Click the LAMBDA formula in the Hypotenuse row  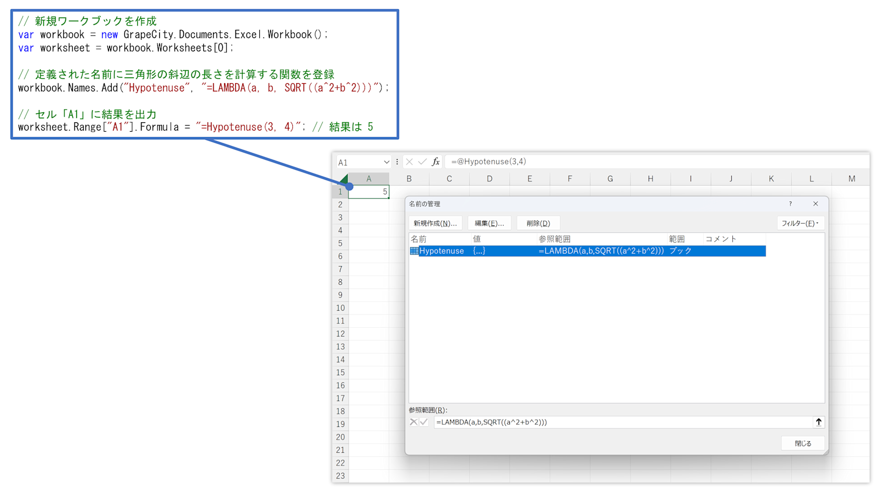[601, 251]
